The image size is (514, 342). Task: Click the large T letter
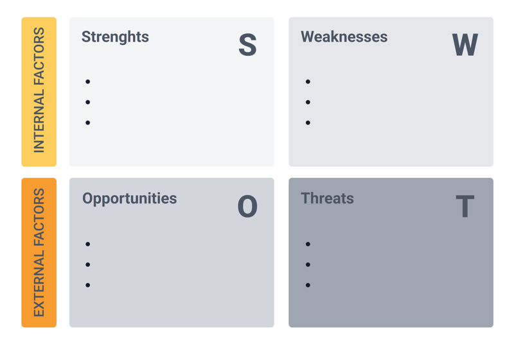[x=465, y=206]
